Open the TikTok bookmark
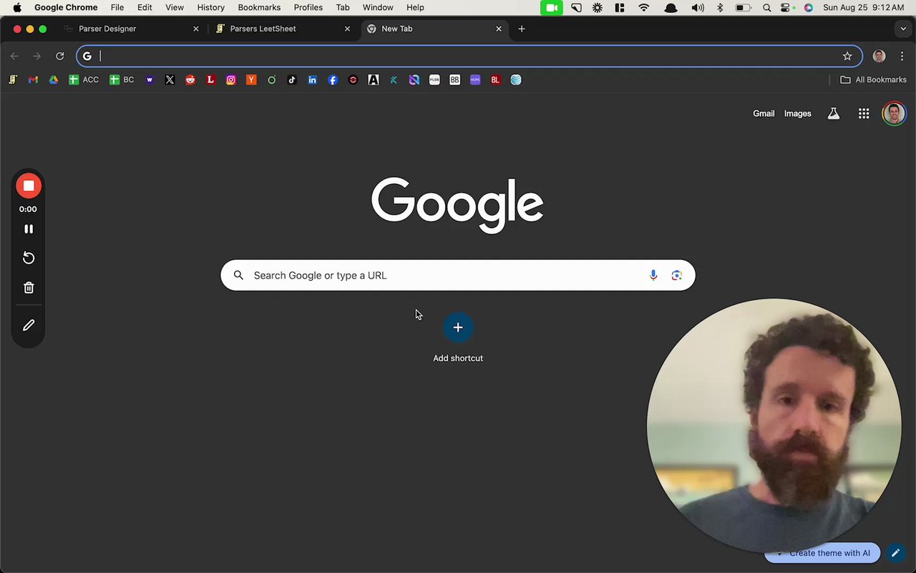 292,80
